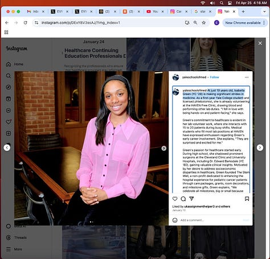Image resolution: width=270 pixels, height=259 pixels.
Task: Open site information icon in address bar
Action: click(x=36, y=23)
